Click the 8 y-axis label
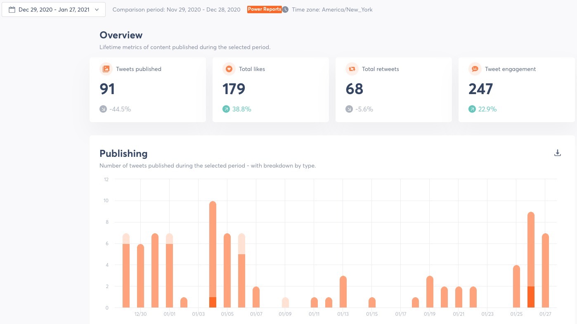This screenshot has height=324, width=577. pyautogui.click(x=107, y=222)
